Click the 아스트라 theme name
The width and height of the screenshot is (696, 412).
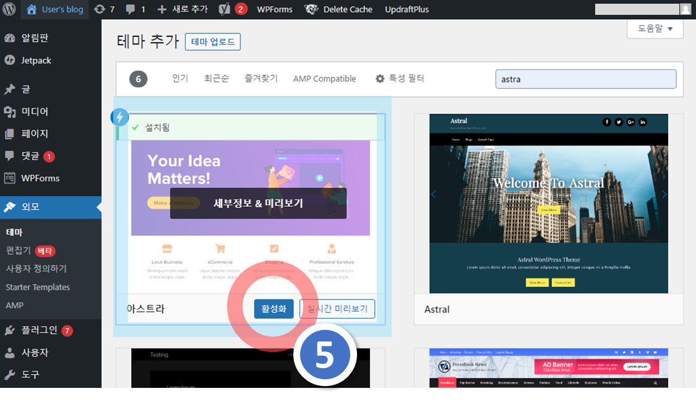[145, 309]
